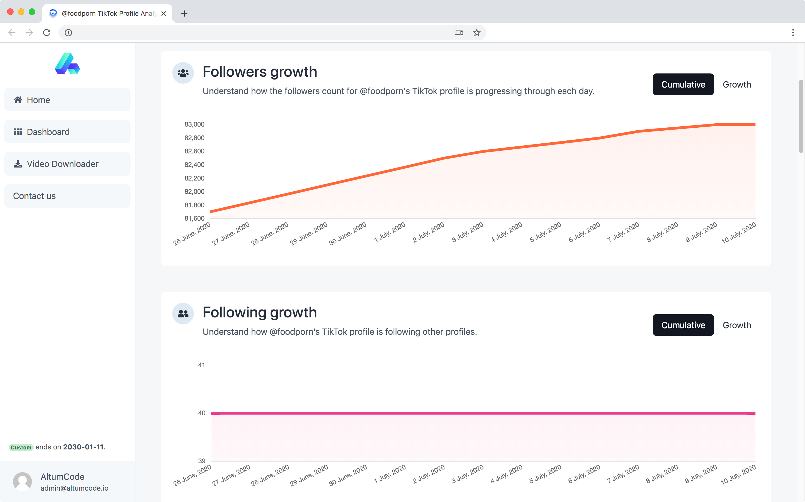Click the Followers growth group icon

183,73
